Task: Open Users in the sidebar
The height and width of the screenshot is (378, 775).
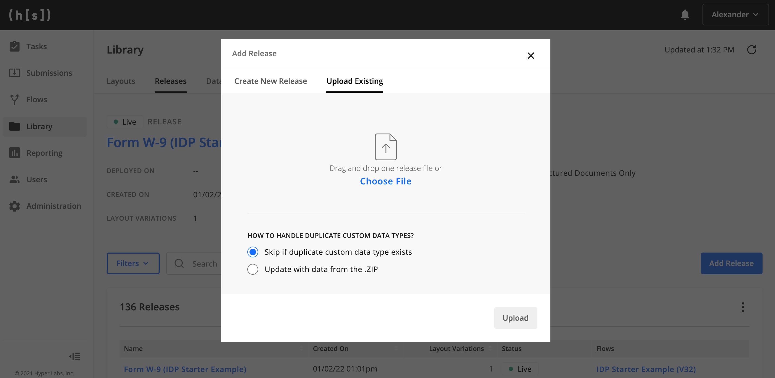Action: point(45,180)
